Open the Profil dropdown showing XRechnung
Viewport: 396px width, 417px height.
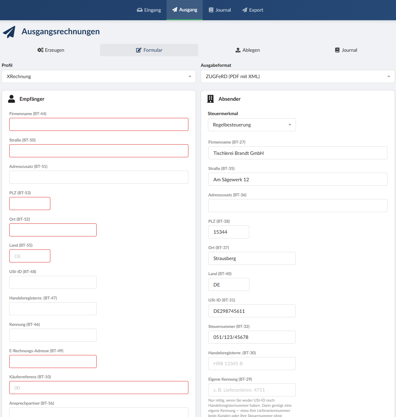[99, 76]
